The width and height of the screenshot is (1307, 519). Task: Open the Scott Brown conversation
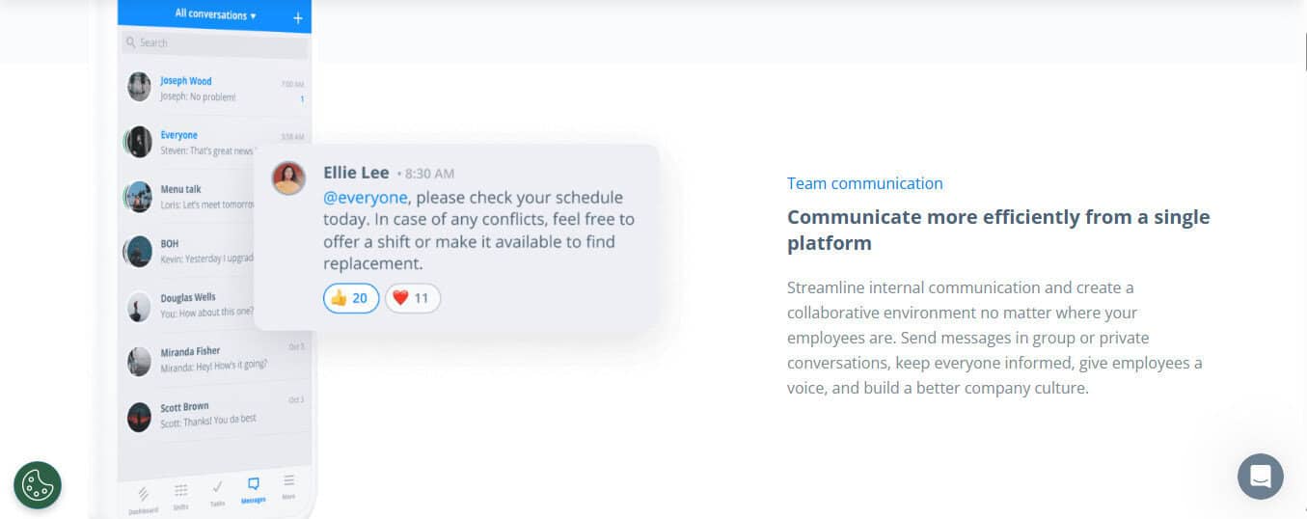tap(216, 415)
